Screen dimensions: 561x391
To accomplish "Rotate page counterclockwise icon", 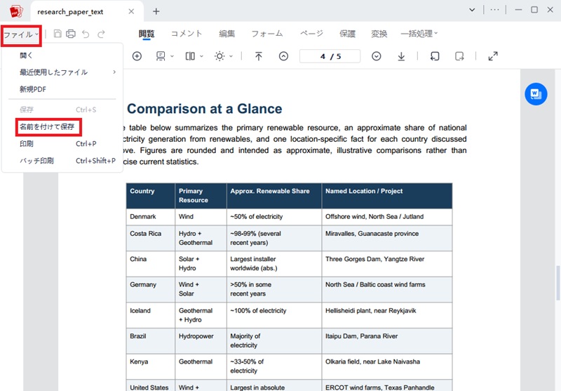I will [435, 56].
